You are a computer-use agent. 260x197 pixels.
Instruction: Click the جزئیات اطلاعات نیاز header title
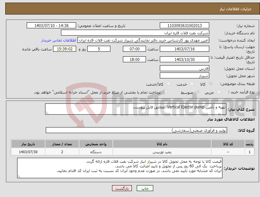pyautogui.click(x=236, y=9)
